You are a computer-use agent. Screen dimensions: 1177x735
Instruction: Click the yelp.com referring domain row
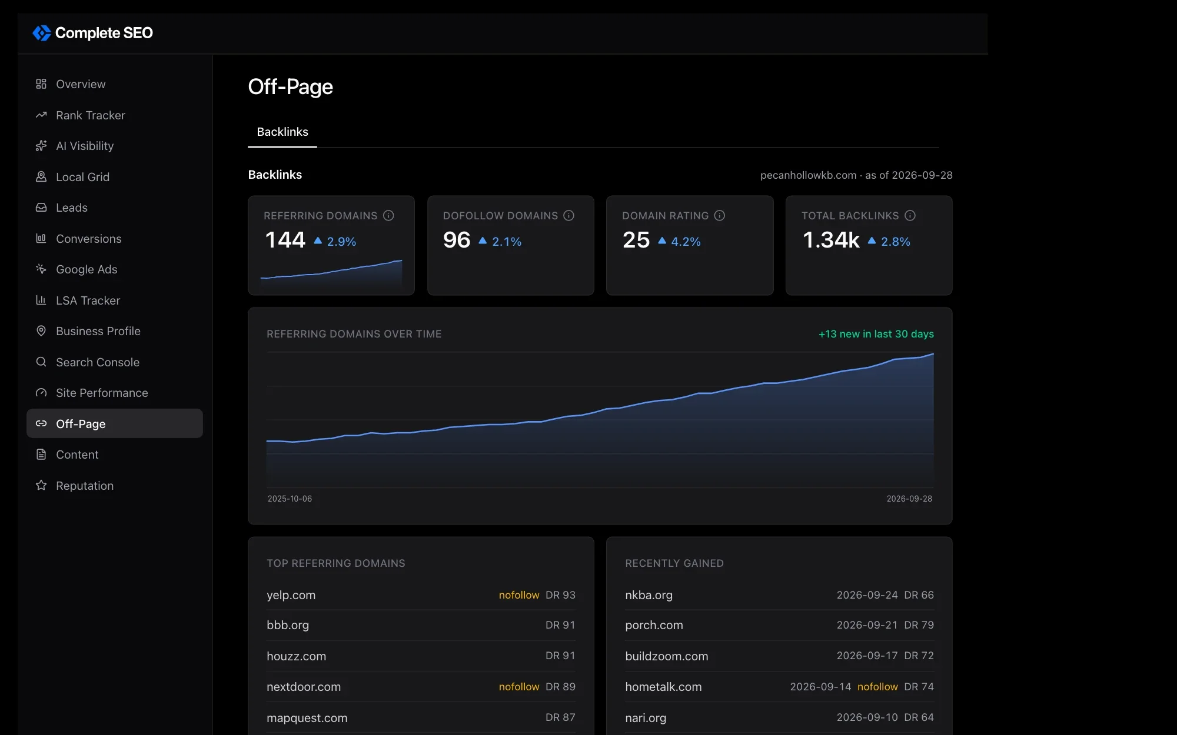421,595
